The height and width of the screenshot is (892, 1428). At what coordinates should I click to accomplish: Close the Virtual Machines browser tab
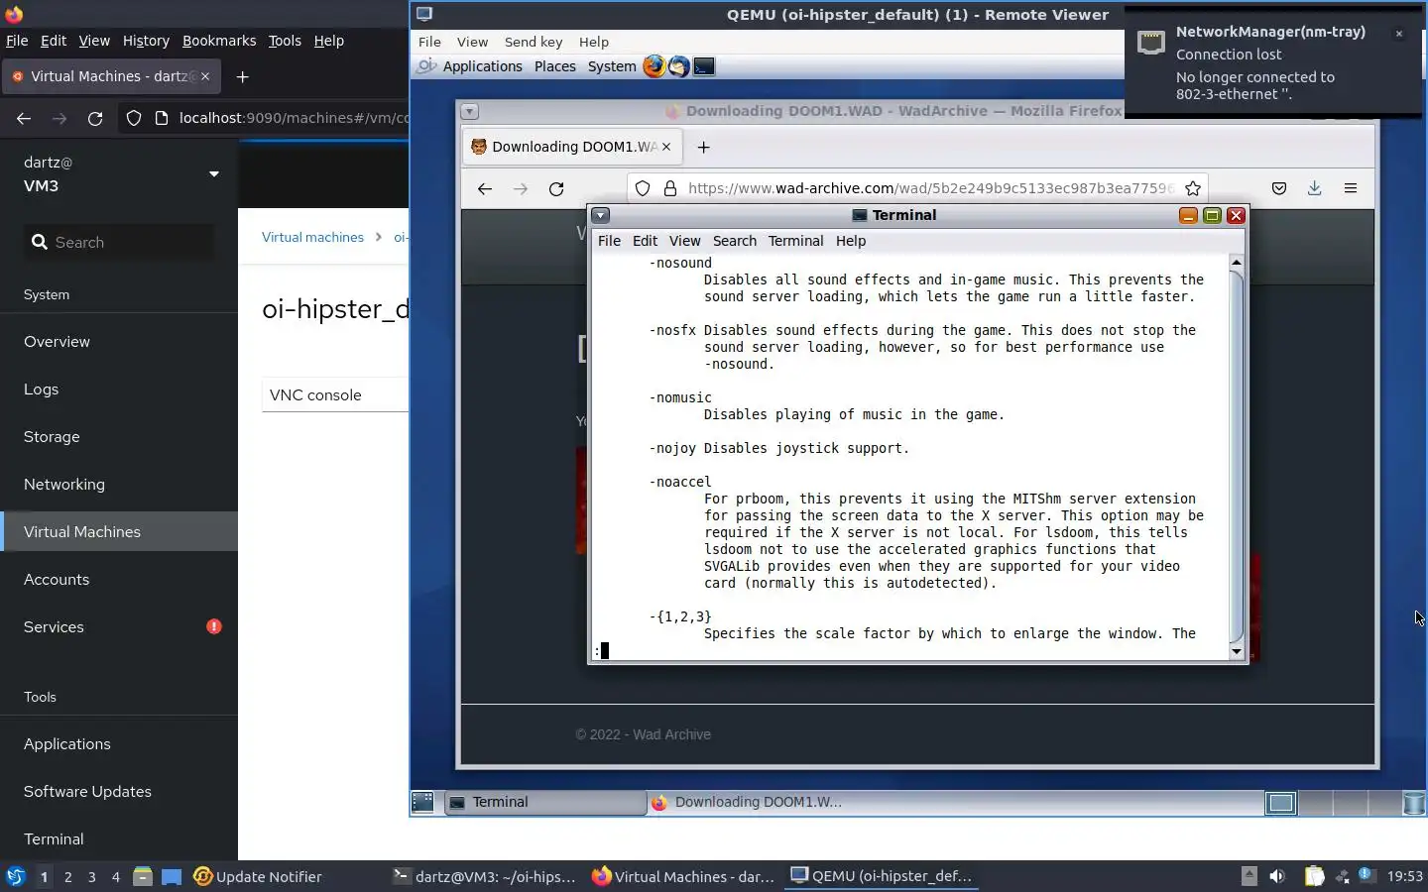205,76
